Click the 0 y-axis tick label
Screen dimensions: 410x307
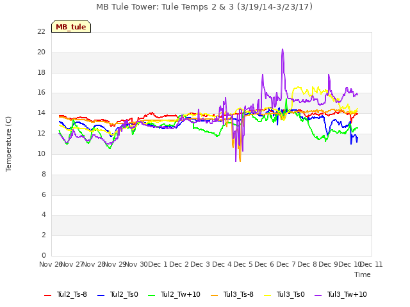pos(44,255)
